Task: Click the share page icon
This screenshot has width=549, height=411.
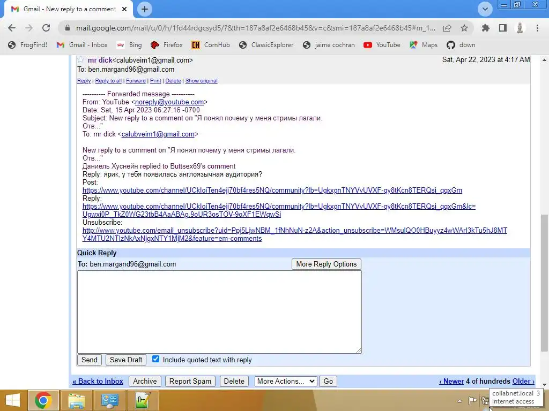Action: point(447,28)
